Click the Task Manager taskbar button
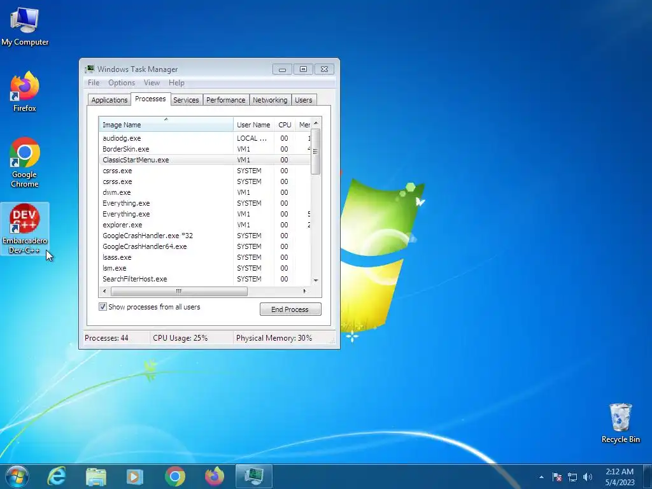Viewport: 652px width, 489px height. (x=253, y=476)
